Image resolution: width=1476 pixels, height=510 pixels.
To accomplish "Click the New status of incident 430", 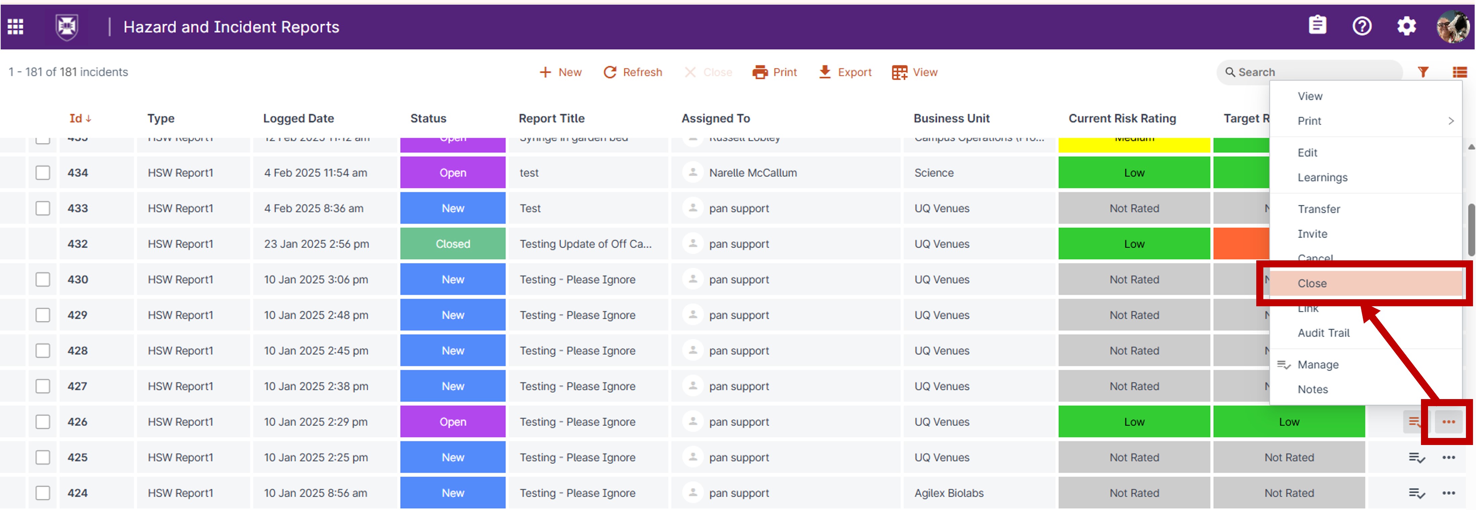I will (453, 279).
